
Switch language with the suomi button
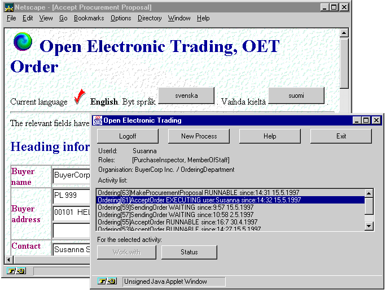click(296, 96)
